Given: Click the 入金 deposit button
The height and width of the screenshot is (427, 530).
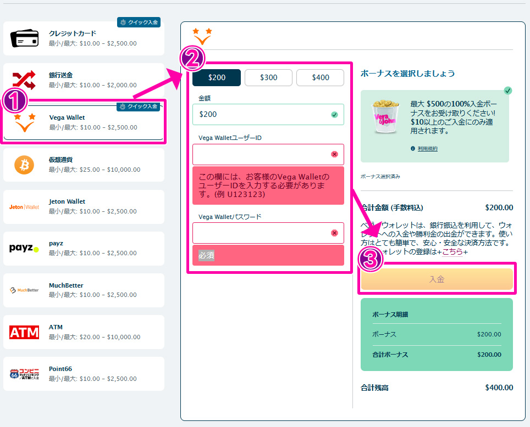Looking at the screenshot, I should [437, 279].
